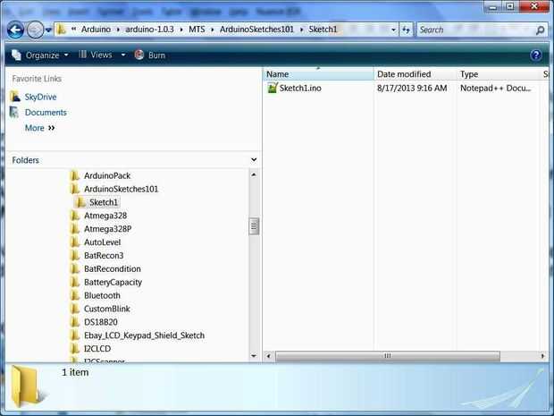Click the Burn toolbar button
The image size is (554, 416).
tap(150, 55)
